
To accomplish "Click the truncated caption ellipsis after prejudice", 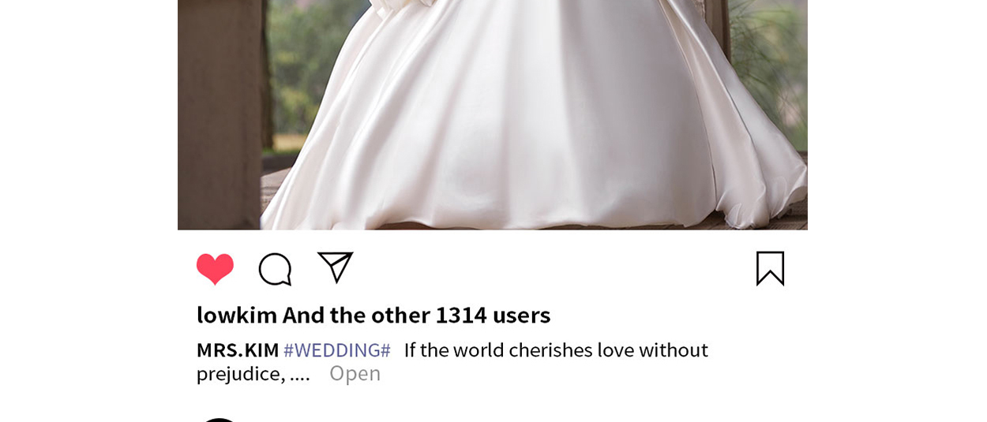I will pyautogui.click(x=300, y=375).
